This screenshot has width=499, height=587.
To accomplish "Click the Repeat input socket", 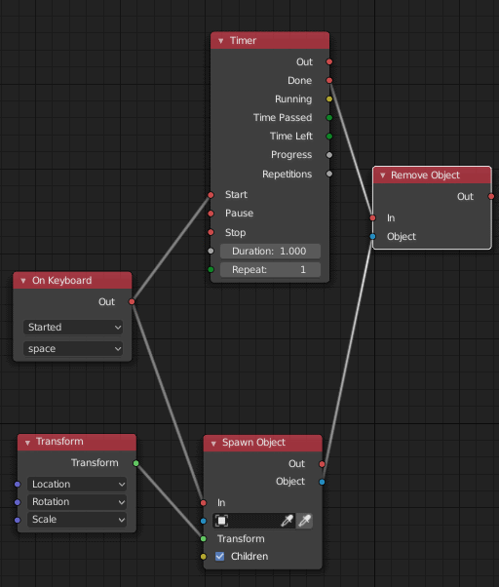I will click(211, 269).
